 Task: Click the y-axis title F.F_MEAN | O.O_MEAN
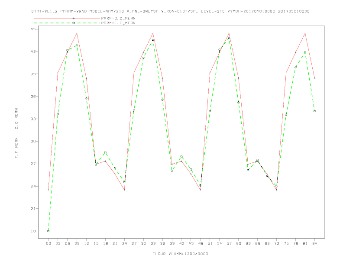click(x=16, y=133)
